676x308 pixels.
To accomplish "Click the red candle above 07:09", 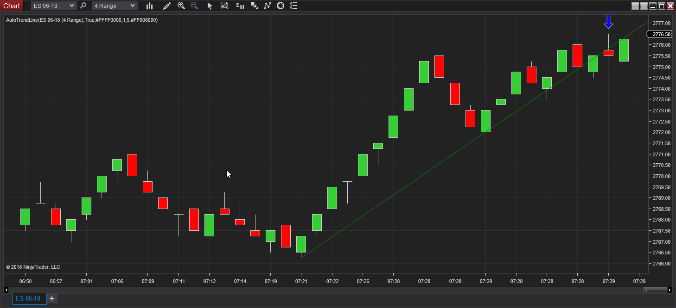I will (x=148, y=187).
